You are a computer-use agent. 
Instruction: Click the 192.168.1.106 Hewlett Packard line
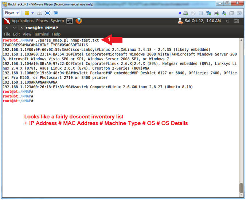(120, 75)
